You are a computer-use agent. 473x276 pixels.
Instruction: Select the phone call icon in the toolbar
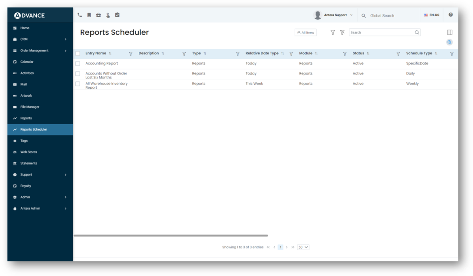(79, 15)
